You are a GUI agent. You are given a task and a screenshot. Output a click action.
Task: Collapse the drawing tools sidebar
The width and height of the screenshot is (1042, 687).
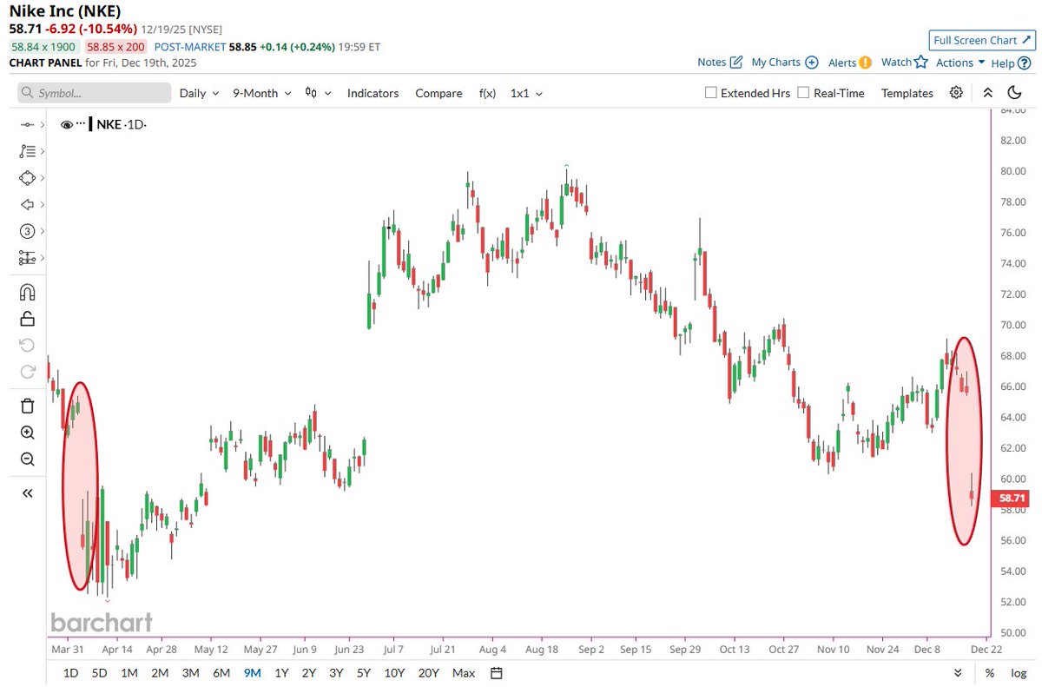pyautogui.click(x=27, y=492)
